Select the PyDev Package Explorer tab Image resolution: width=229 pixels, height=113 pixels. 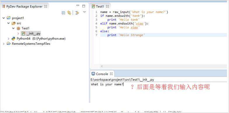24,6
